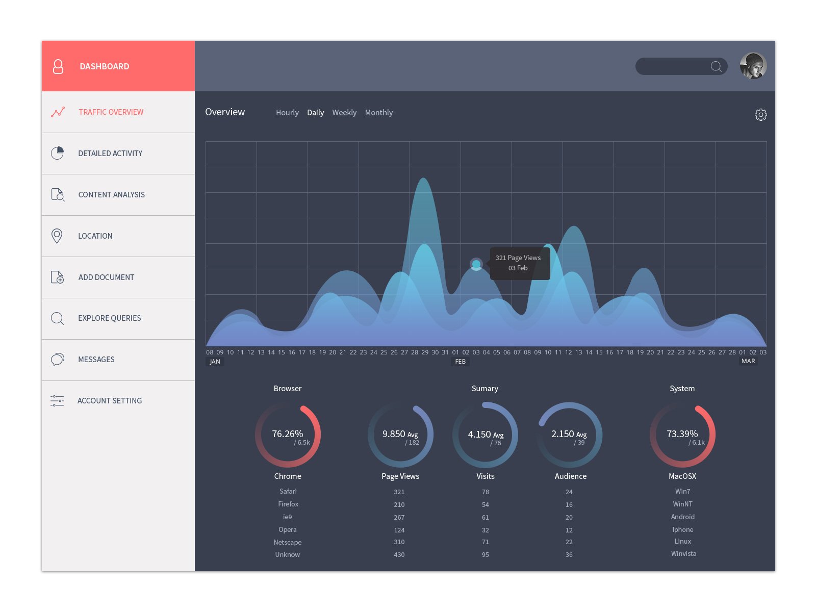Open the DASHBOARD header label
This screenshot has height=612, width=816.
tap(105, 66)
